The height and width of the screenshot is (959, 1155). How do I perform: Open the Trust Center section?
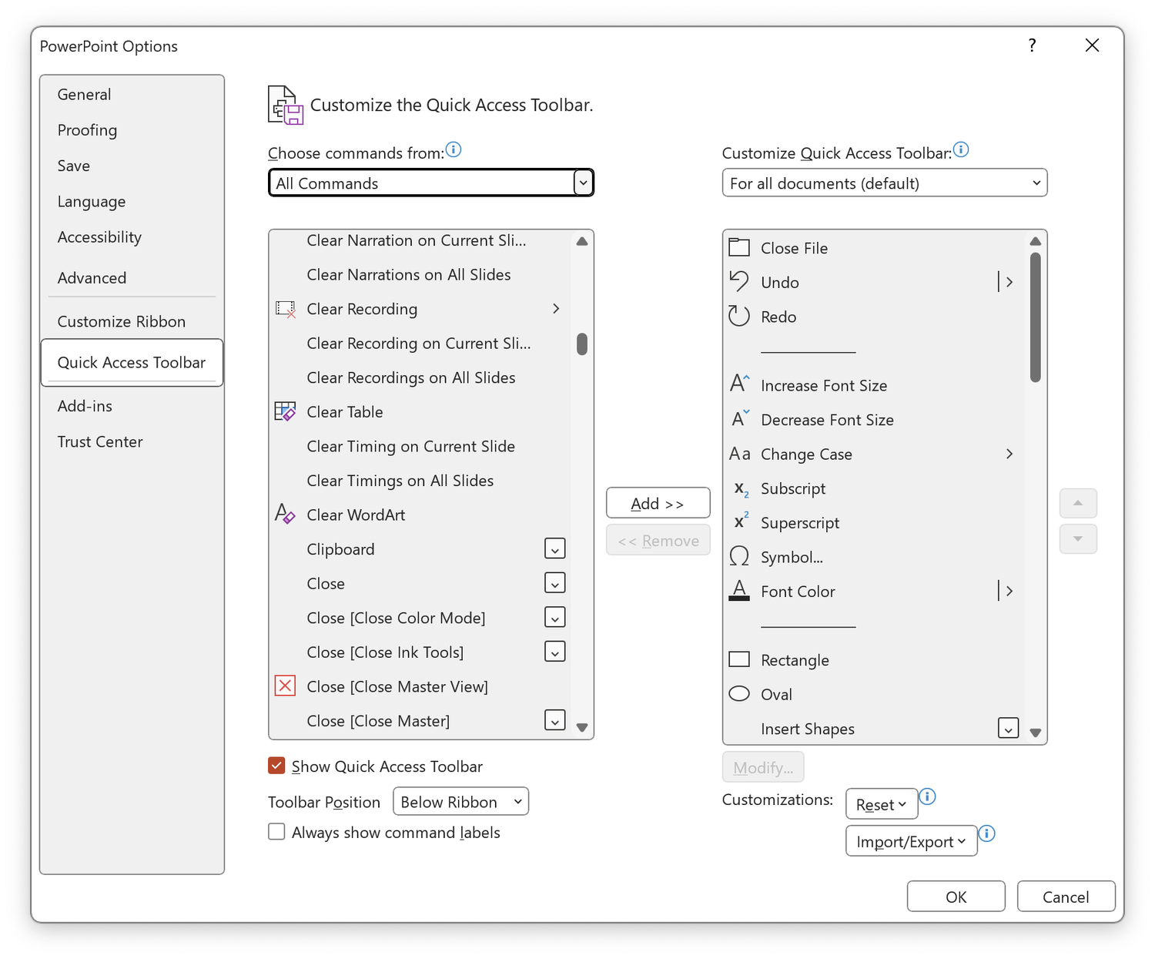(100, 441)
